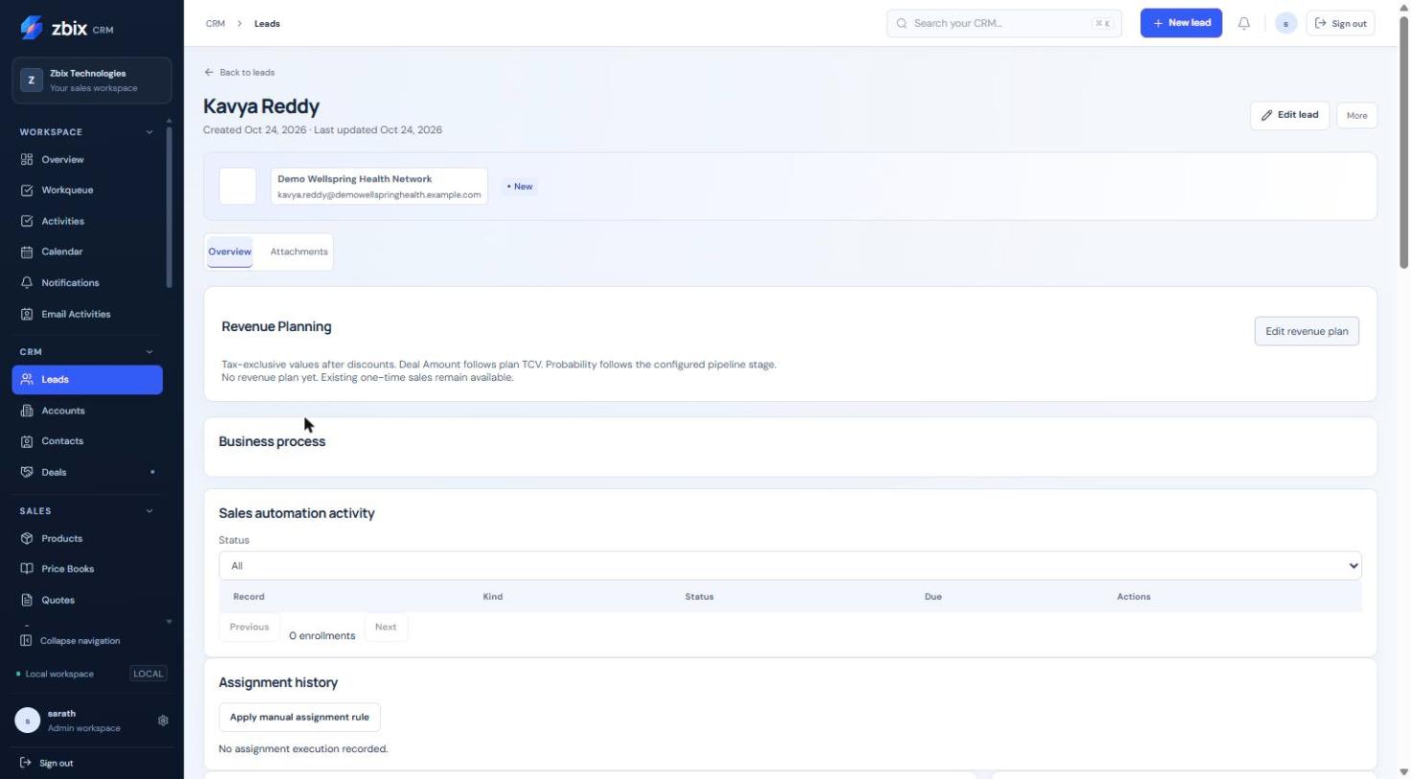Viewport: 1411px width, 779px height.
Task: Go back to leads
Action: (240, 72)
